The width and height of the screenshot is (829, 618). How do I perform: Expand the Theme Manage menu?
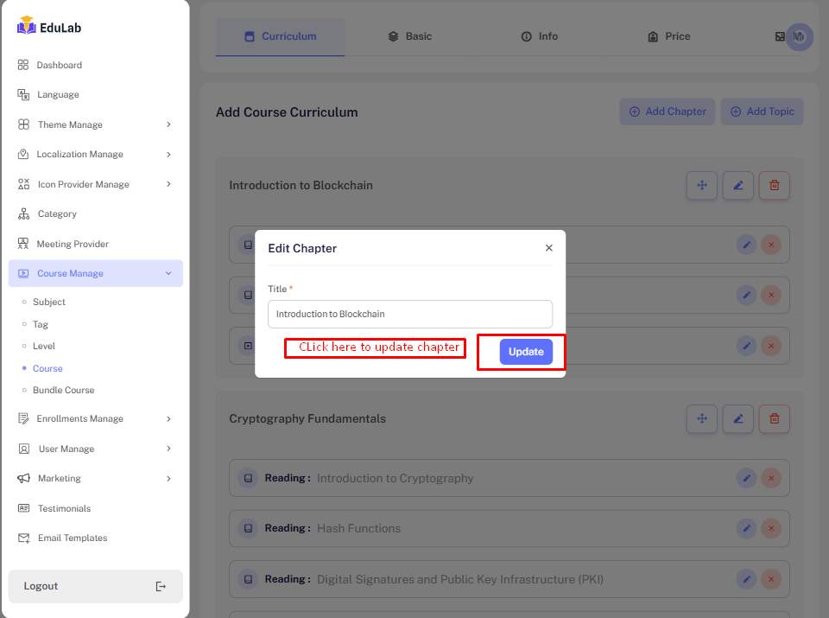point(95,124)
